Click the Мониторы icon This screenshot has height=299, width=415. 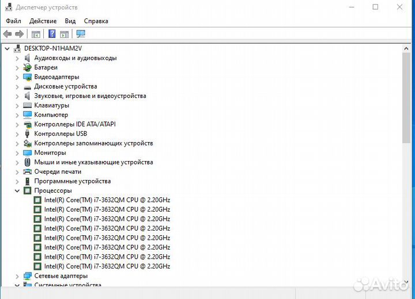coord(27,153)
